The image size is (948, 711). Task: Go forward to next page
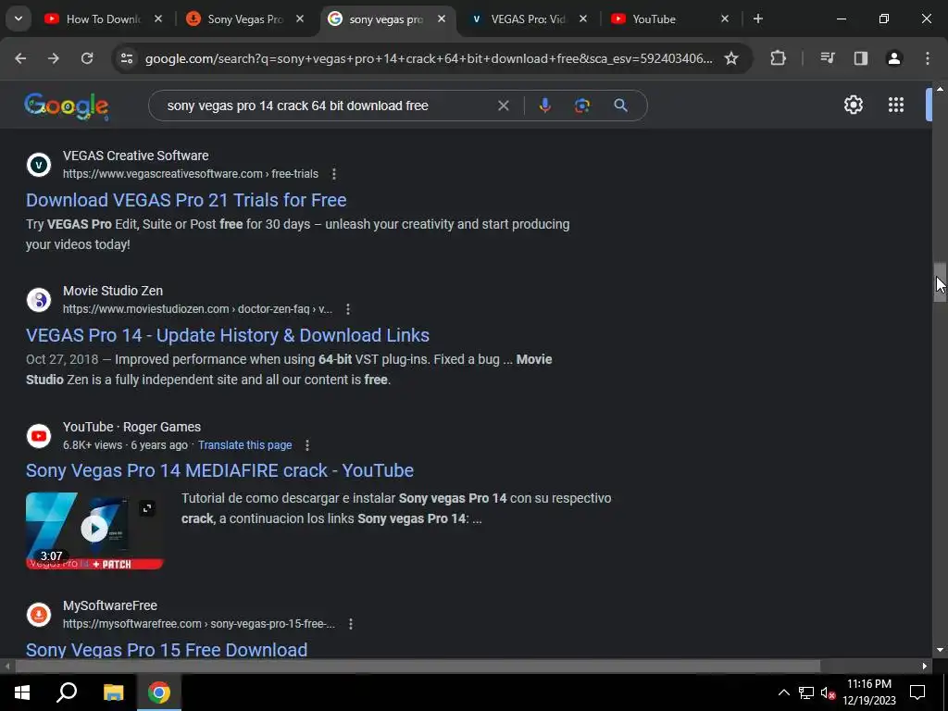[54, 58]
